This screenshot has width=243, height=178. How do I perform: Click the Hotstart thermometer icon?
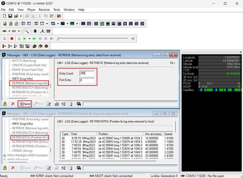4,46
